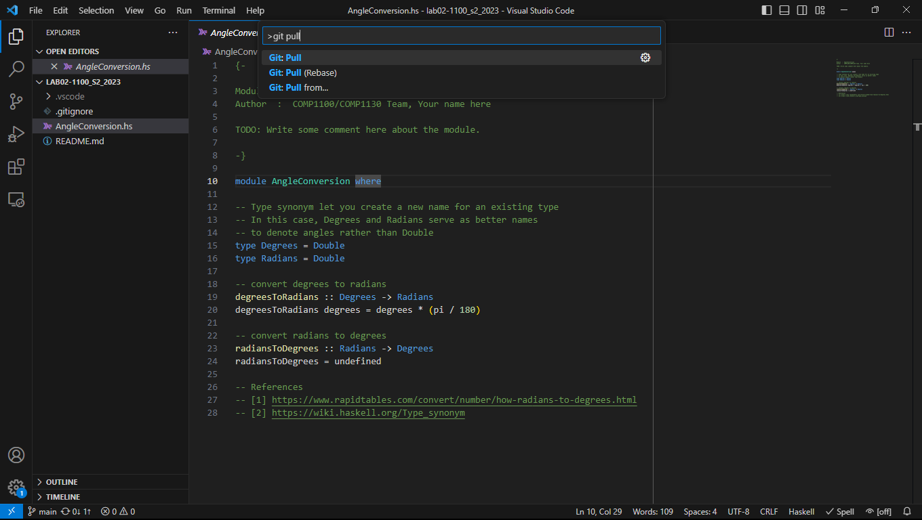Toggle Secondary Side Bar layout icon
Screen dimensions: 922x520
tap(802, 10)
